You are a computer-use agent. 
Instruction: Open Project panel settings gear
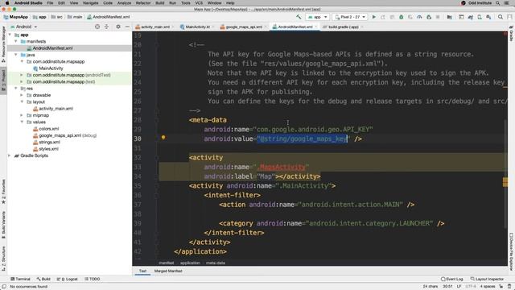(x=118, y=27)
